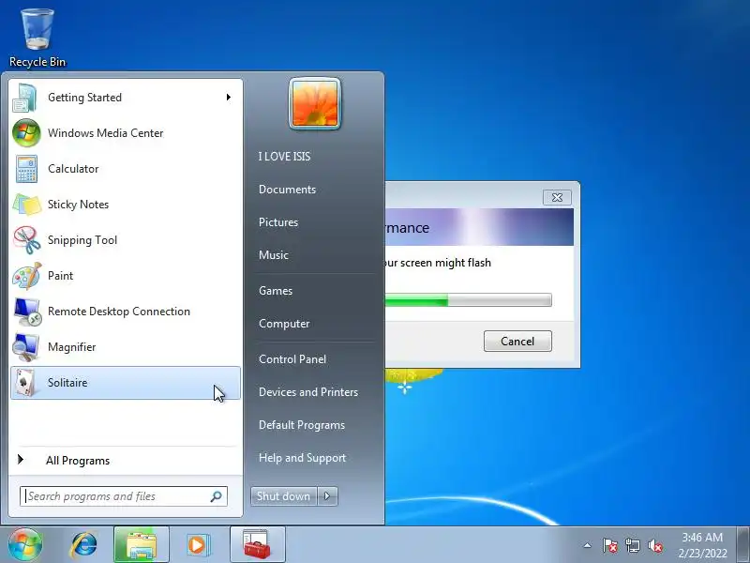Screen dimensions: 750x563
Task: Open Shut down options arrow
Action: click(327, 496)
